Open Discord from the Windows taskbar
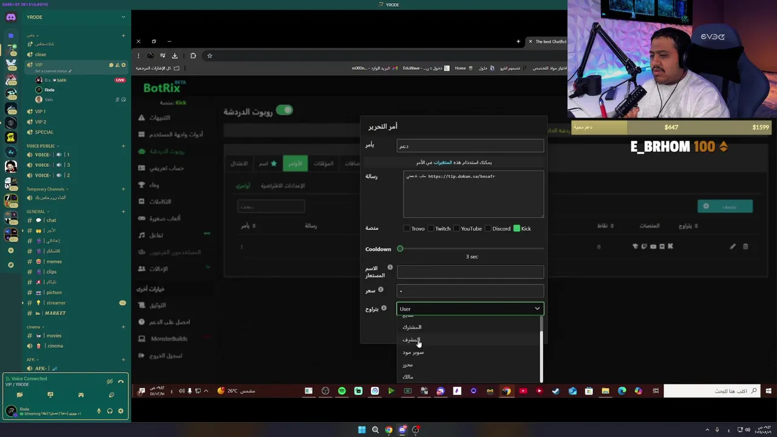 402,430
